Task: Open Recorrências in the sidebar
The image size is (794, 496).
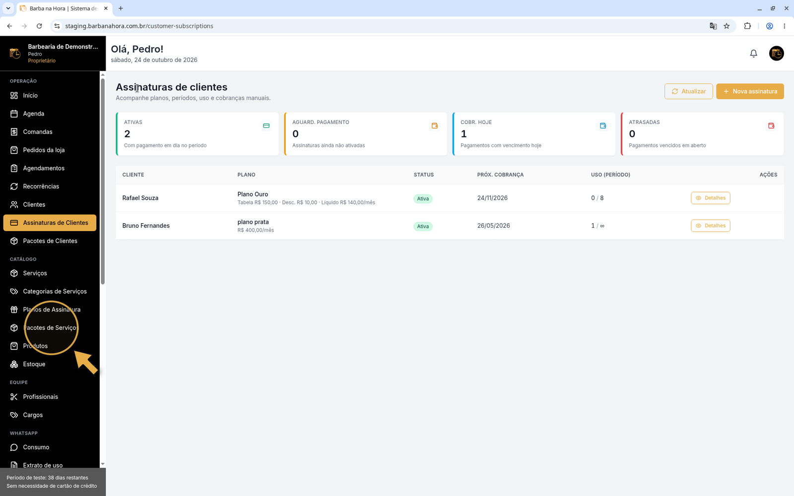Action: pos(50,186)
